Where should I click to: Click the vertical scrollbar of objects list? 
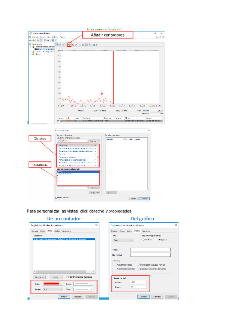pyautogui.click(x=98, y=155)
